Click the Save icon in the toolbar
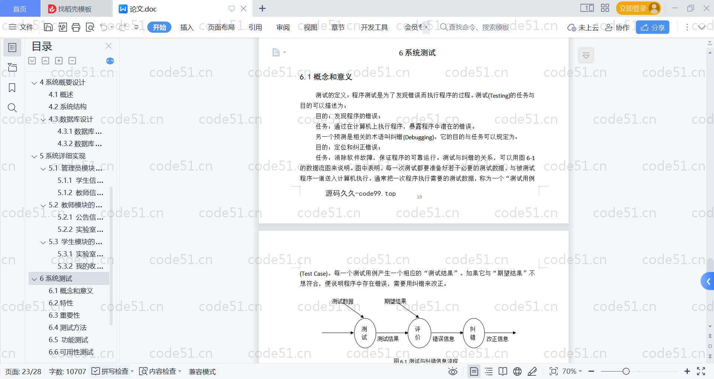Screen dimensions: 714x379 click(x=48, y=27)
